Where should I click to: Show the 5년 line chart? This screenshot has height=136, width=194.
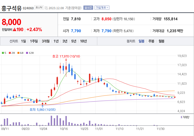(x=74, y=41)
